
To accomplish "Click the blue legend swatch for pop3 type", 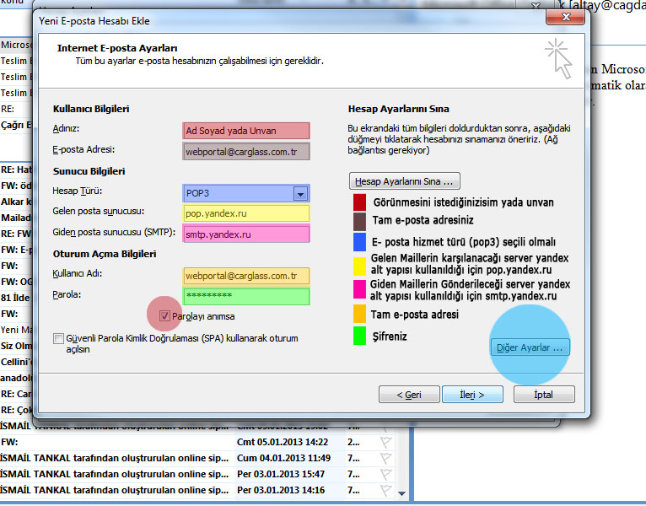I will (x=359, y=242).
